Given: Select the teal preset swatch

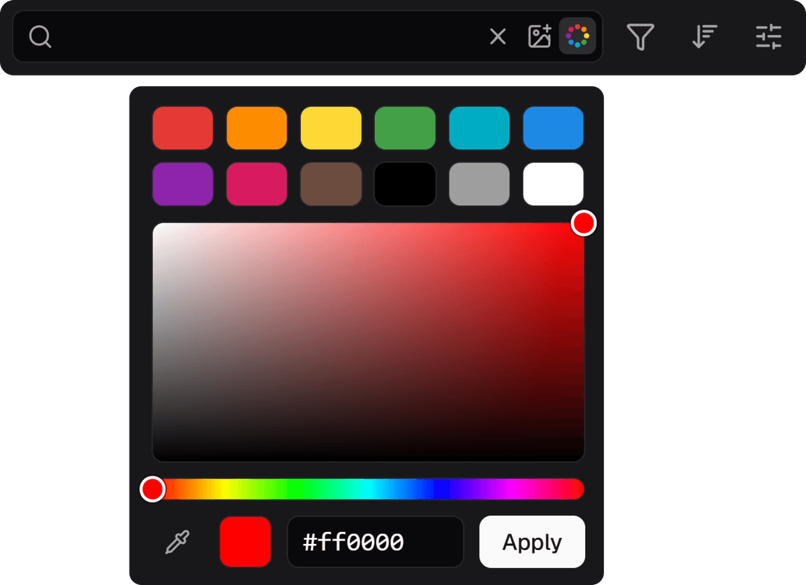Looking at the screenshot, I should coord(480,128).
